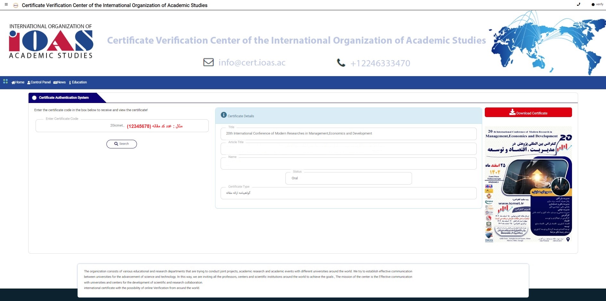Viewport: 606px width, 301px height.
Task: Click the envelope email icon
Action: coord(208,62)
